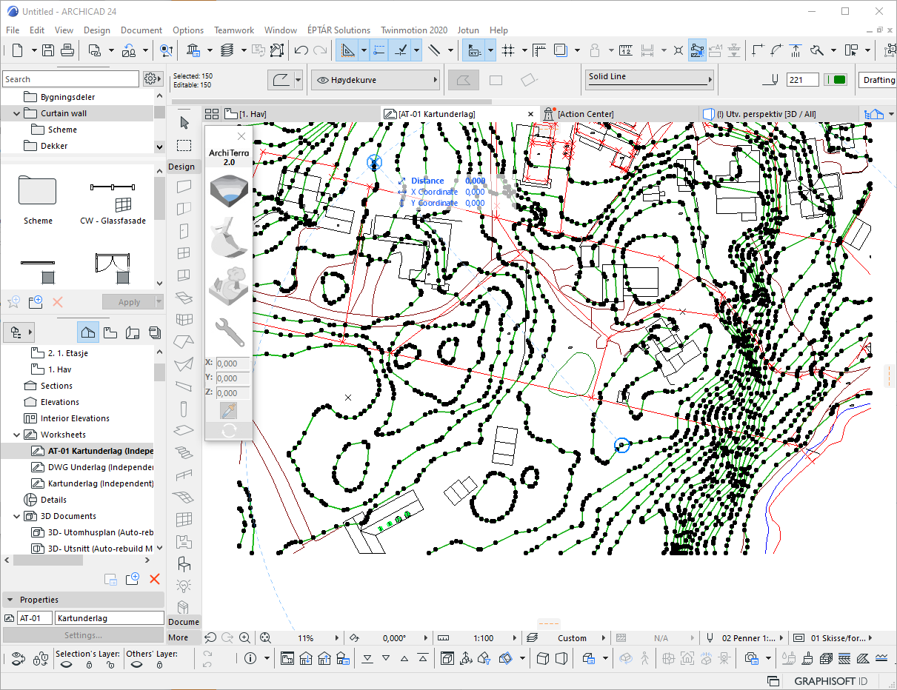
Task: Open the Custom layer combination dropdown
Action: pyautogui.click(x=570, y=637)
